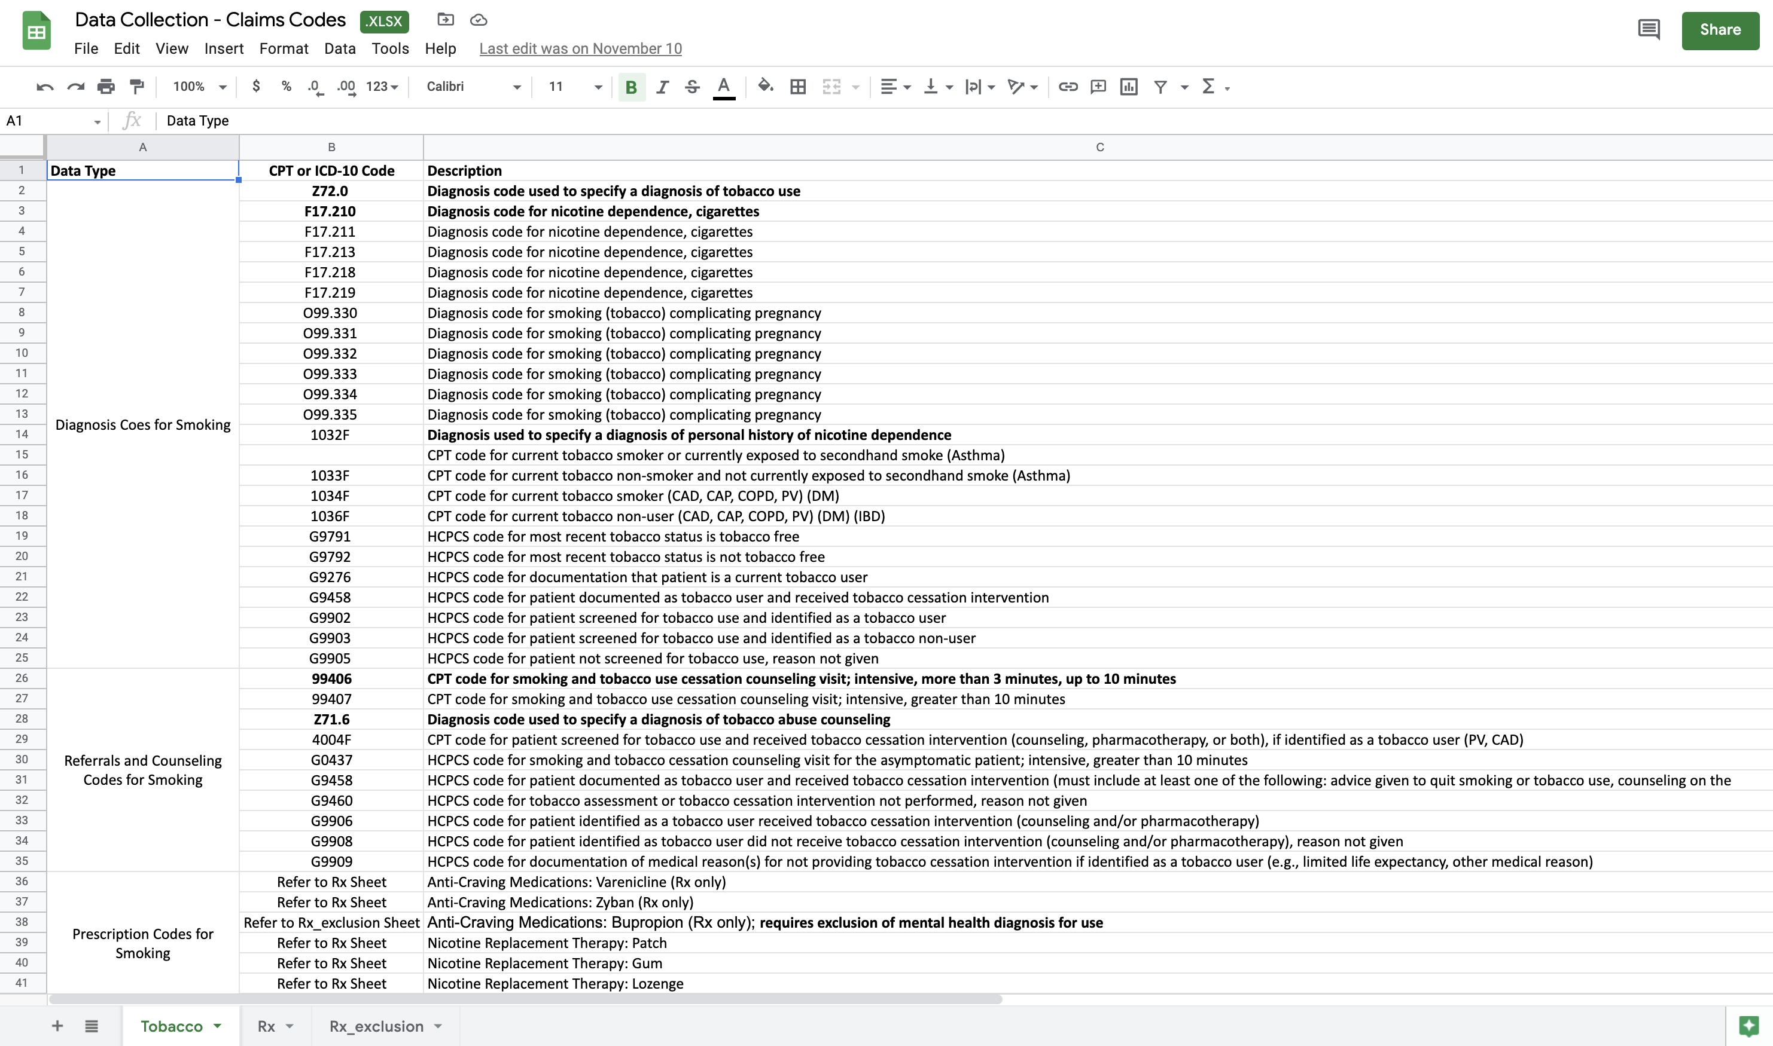1773x1046 pixels.
Task: Click the Insert comment icon
Action: (x=1098, y=87)
